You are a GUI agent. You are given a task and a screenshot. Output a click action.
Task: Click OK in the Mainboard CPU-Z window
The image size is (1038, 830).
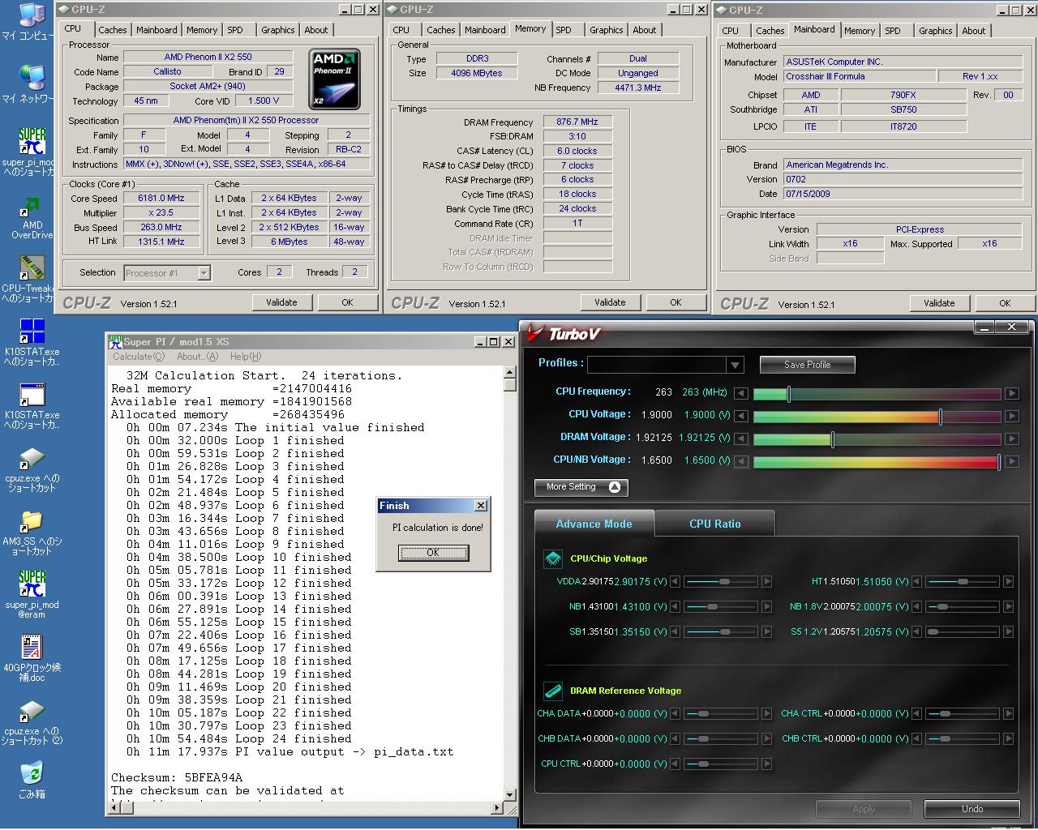(x=1005, y=303)
